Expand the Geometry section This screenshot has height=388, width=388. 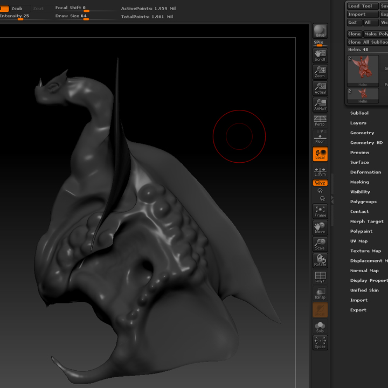coord(362,133)
